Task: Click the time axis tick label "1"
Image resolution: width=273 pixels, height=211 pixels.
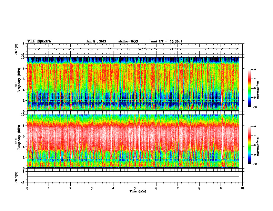Action: [x=49, y=188]
